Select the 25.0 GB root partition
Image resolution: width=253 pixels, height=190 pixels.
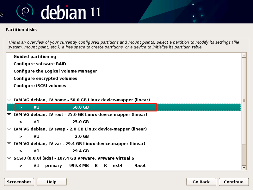[x=124, y=122]
